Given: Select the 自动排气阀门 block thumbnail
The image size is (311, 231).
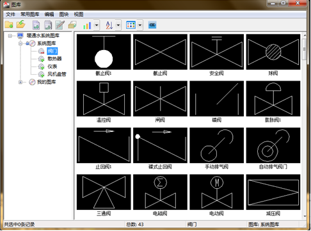Looking at the screenshot, I should 273,145.
